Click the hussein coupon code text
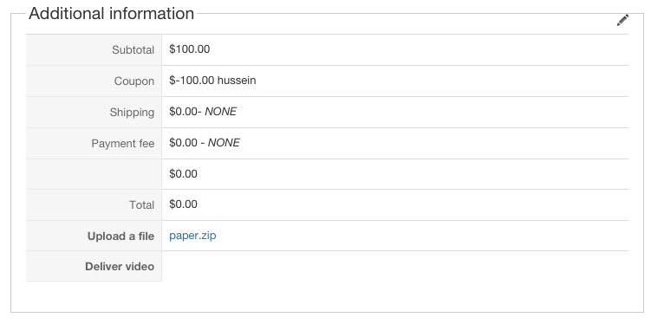The width and height of the screenshot is (664, 324). click(237, 81)
